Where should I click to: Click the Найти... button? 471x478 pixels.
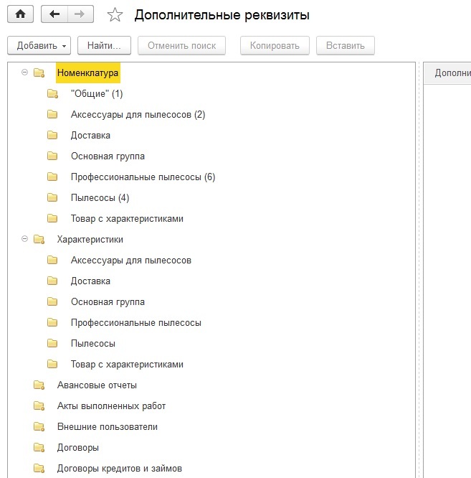[x=104, y=46]
